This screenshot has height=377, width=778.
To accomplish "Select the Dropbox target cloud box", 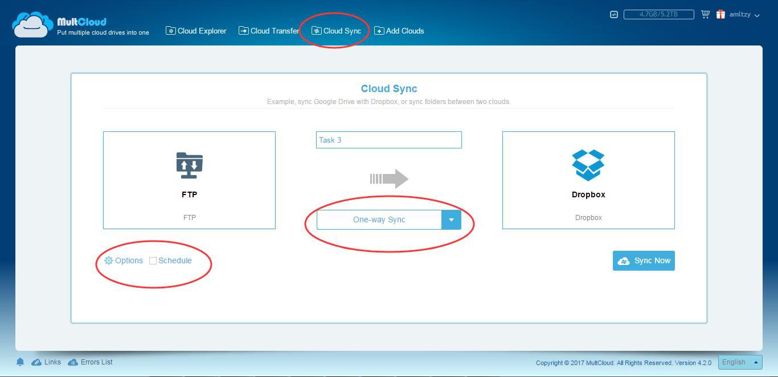I will tap(588, 180).
